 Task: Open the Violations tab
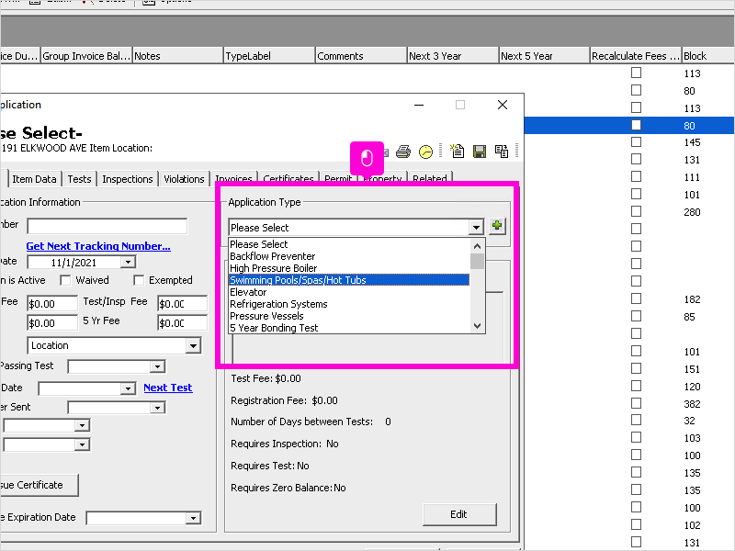point(184,179)
